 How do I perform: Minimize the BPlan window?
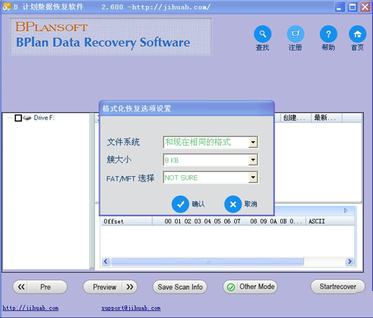click(340, 7)
